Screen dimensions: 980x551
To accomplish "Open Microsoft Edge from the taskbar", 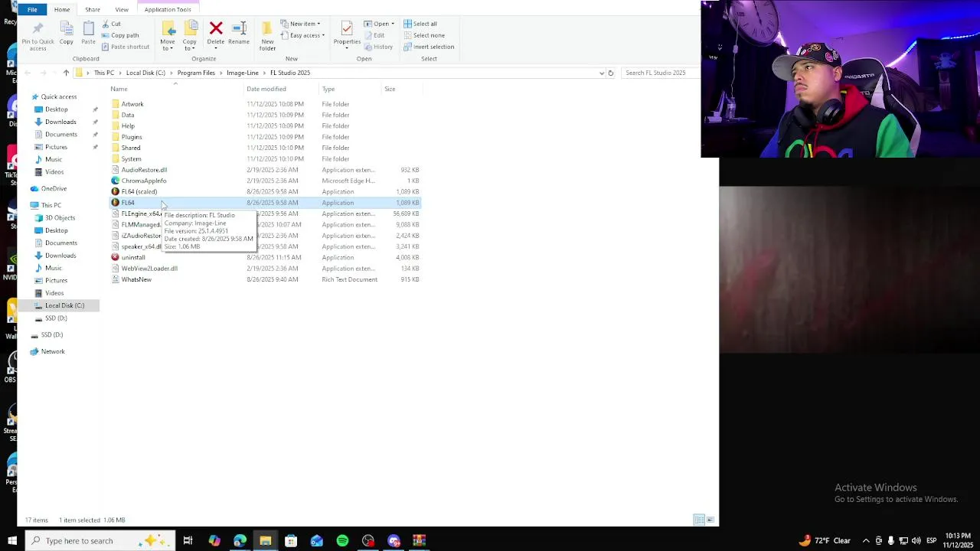I will click(x=240, y=541).
